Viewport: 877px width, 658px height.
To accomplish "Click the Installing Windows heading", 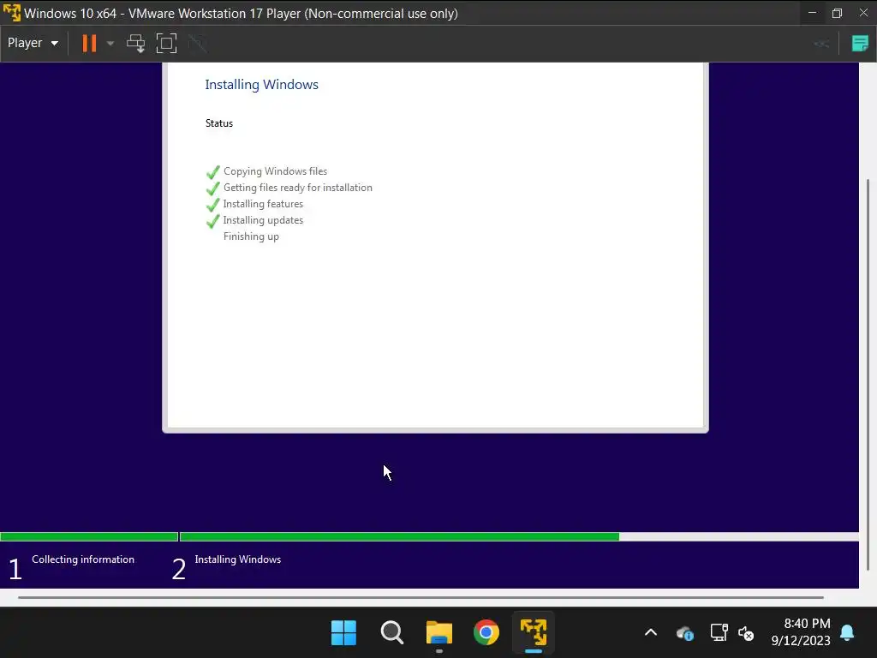I will [x=261, y=85].
